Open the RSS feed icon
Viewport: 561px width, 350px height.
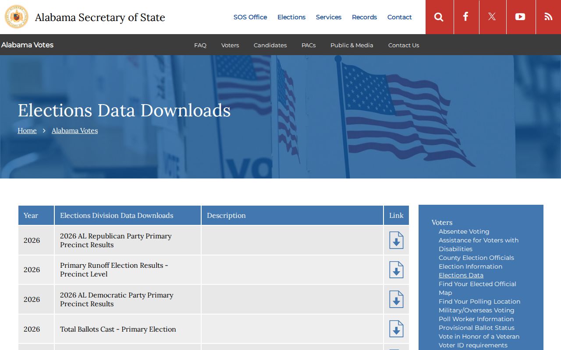click(x=548, y=17)
